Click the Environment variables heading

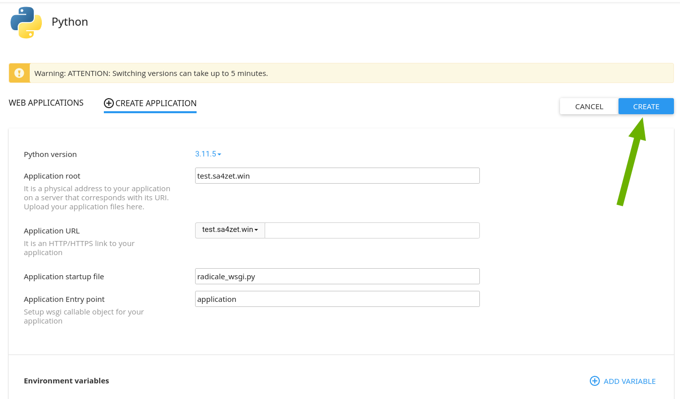[67, 381]
